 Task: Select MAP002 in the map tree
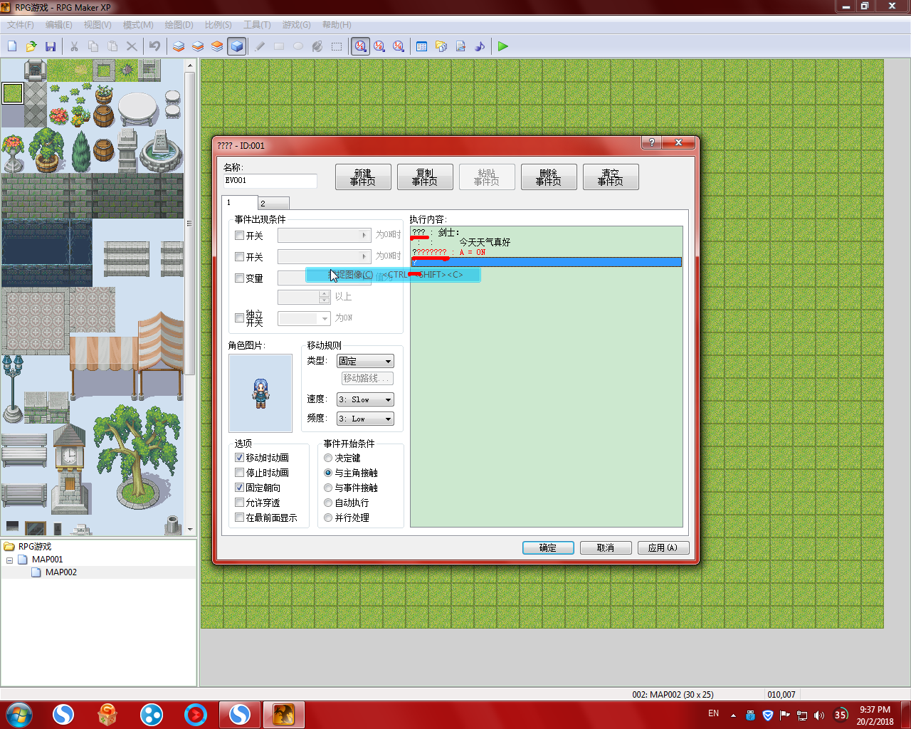[61, 572]
